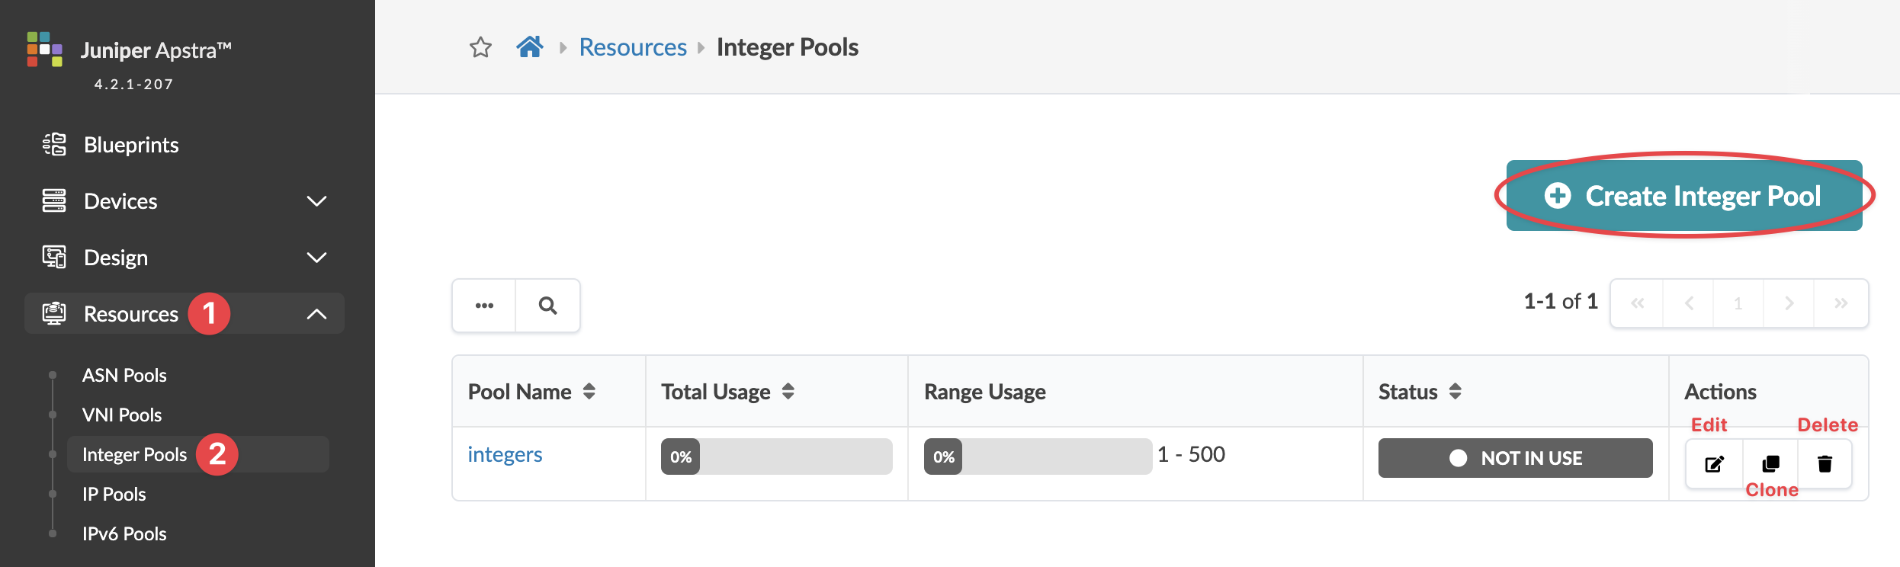Select VNI Pools in the sidebar
The height and width of the screenshot is (567, 1900).
coord(122,415)
